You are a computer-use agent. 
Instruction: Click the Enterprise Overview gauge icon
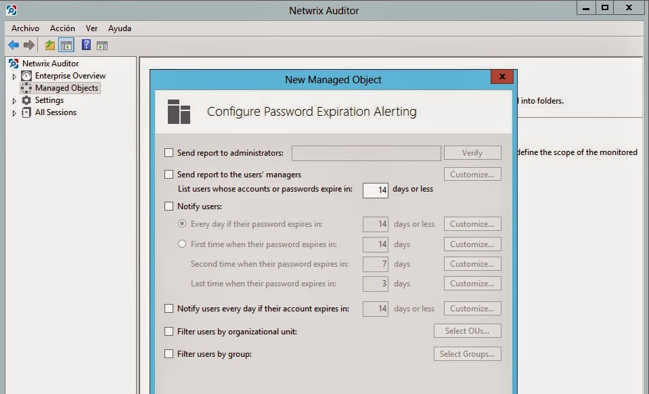[26, 76]
